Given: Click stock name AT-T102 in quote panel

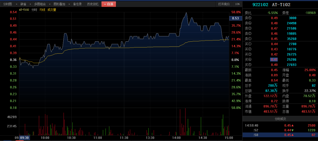Looking at the screenshot, I should (x=281, y=5).
